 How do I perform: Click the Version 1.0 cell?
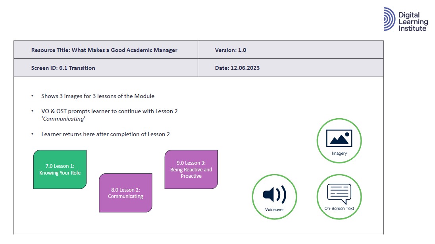pos(230,50)
